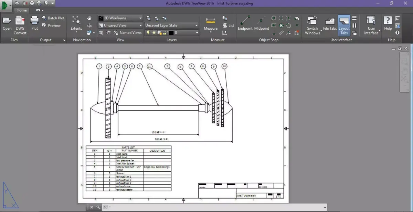Open layer 0 dropdown list

(197, 33)
